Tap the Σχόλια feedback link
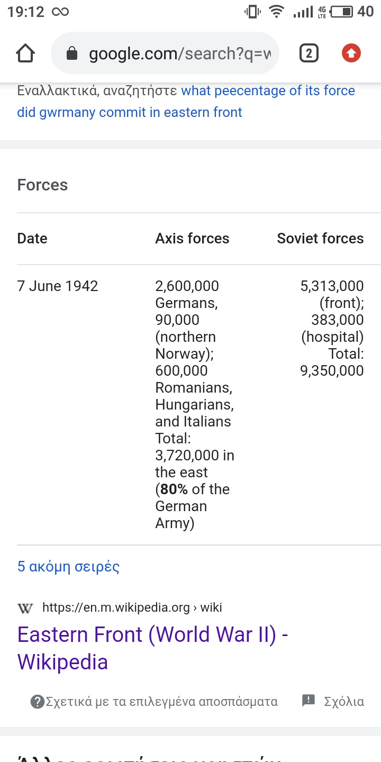381x762 pixels. [344, 702]
